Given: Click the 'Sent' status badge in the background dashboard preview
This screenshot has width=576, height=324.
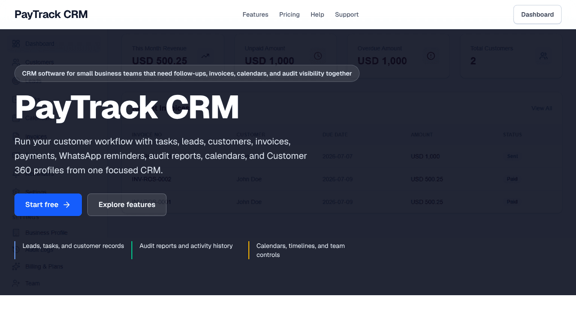Looking at the screenshot, I should point(513,156).
